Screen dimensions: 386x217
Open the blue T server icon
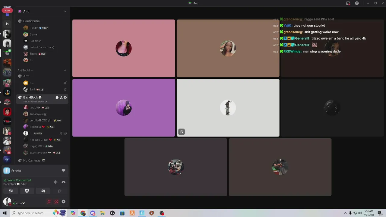coord(7,160)
